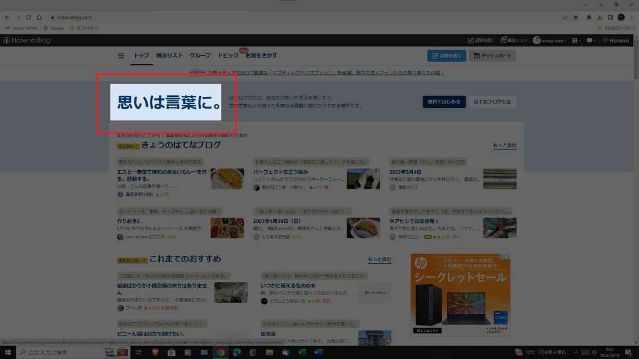Open the Word icon on the taskbar
The width and height of the screenshot is (639, 359).
click(318, 352)
